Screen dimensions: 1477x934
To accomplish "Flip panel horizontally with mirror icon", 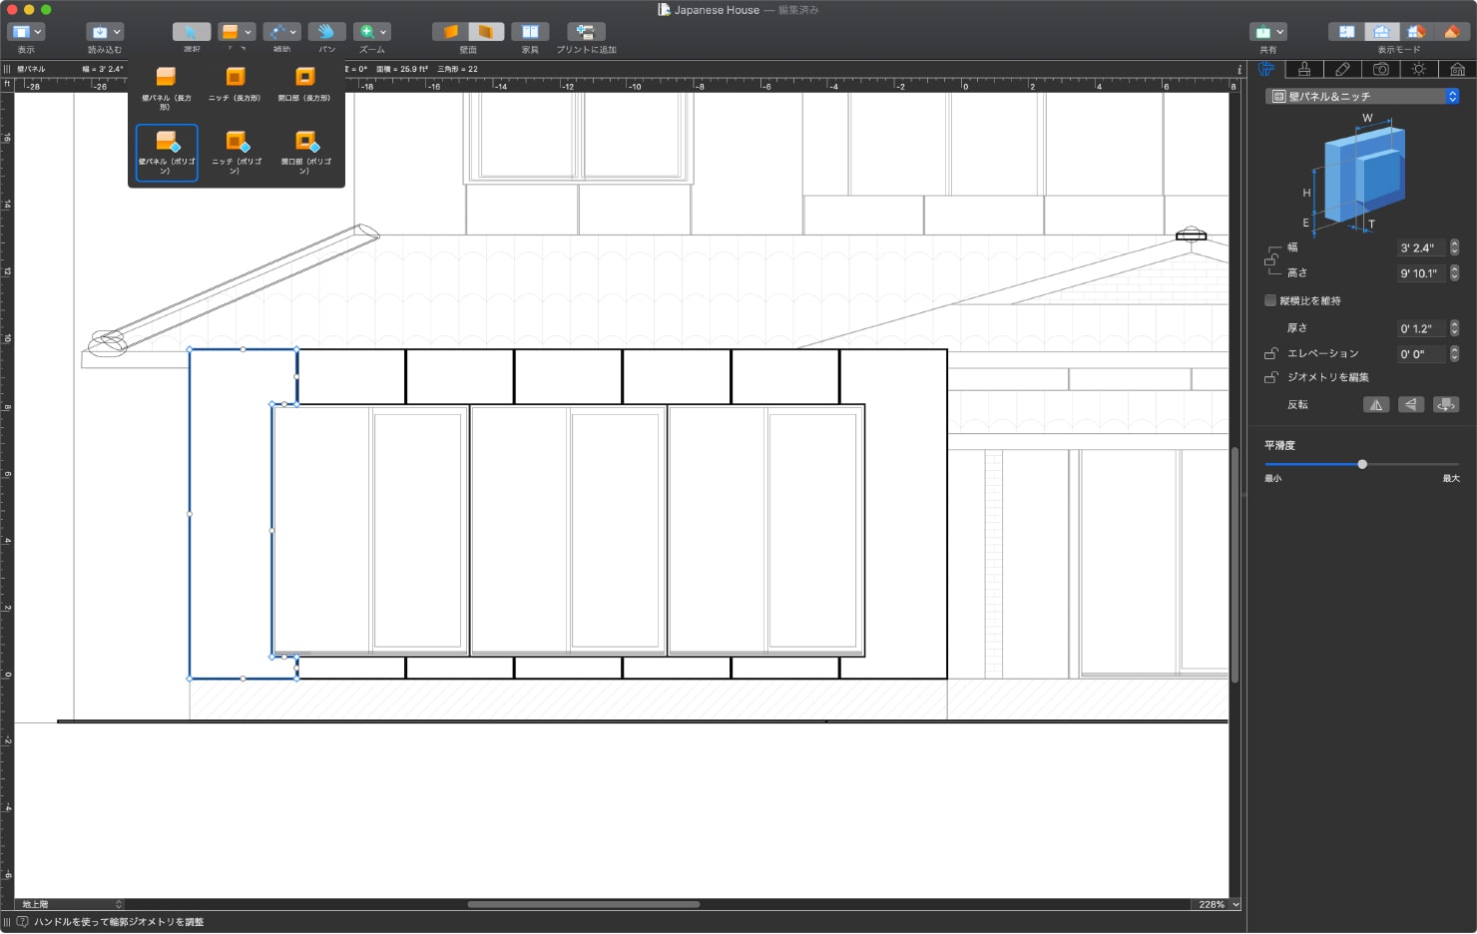I will [x=1376, y=404].
